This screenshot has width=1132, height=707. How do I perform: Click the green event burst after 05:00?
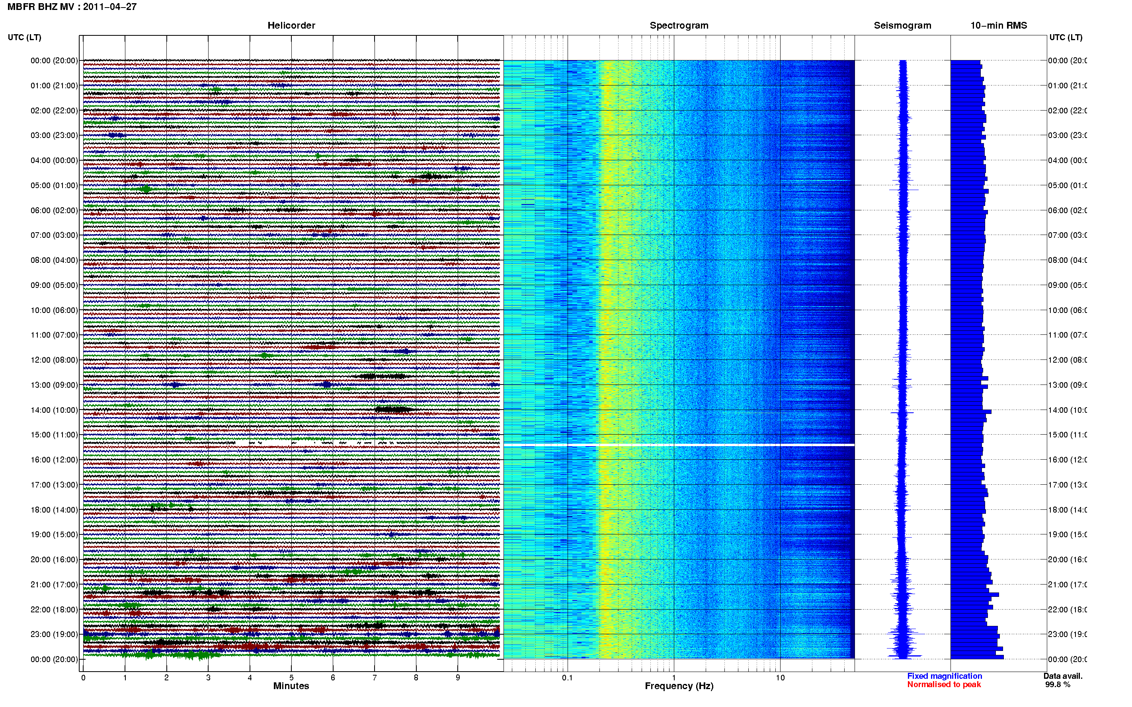coord(146,189)
